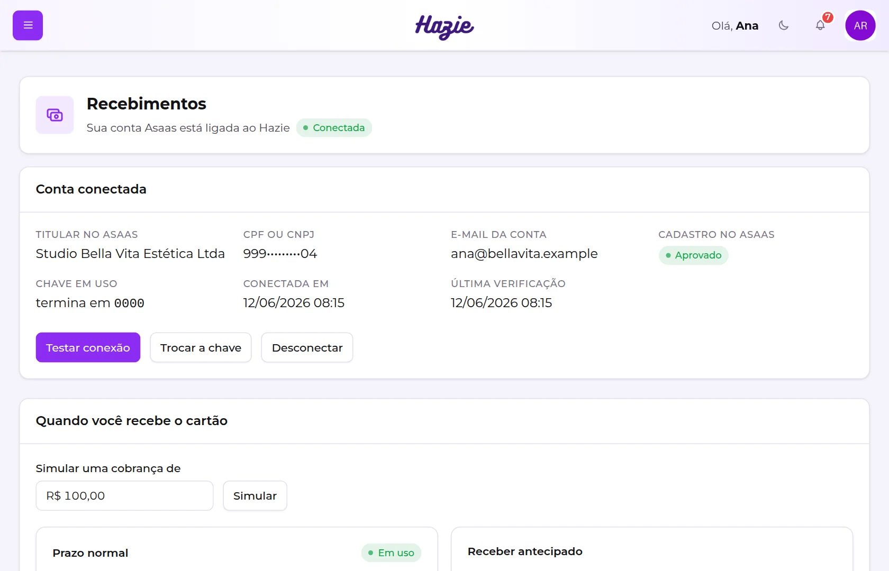The height and width of the screenshot is (571, 889).
Task: Click the 'Conta conectada' heading
Action: point(91,189)
